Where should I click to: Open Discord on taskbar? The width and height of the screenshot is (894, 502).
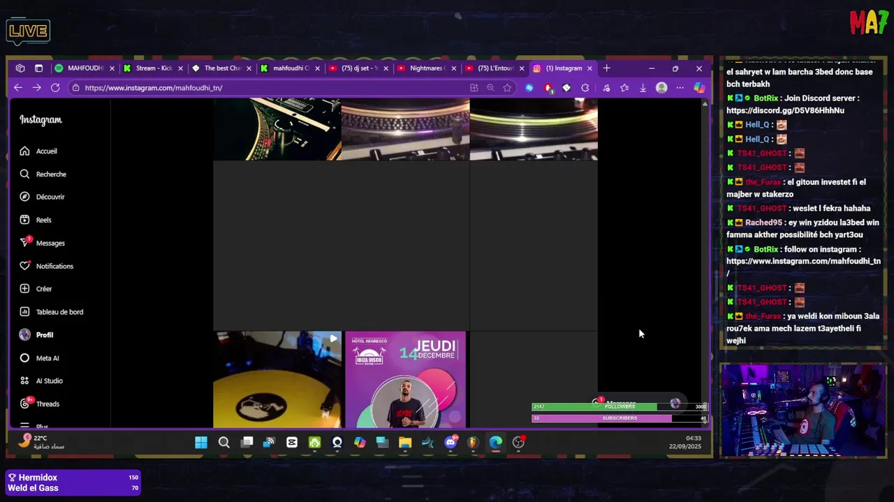(x=450, y=443)
